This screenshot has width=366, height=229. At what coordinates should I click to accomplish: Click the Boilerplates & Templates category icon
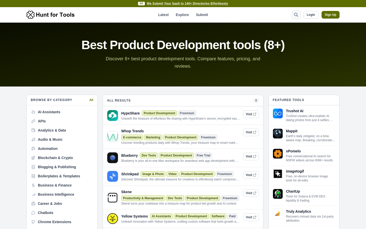tap(33, 176)
